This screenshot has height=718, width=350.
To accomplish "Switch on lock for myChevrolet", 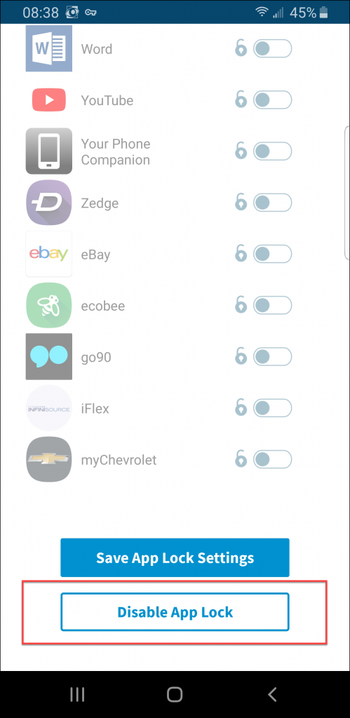I will click(273, 459).
